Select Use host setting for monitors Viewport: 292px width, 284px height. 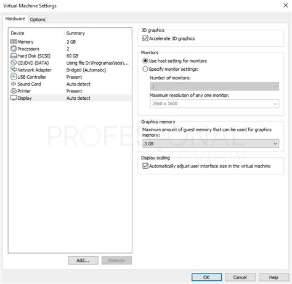tap(145, 61)
